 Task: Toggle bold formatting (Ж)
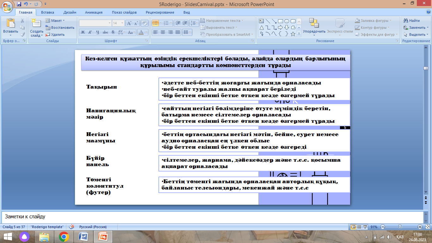pos(83,32)
